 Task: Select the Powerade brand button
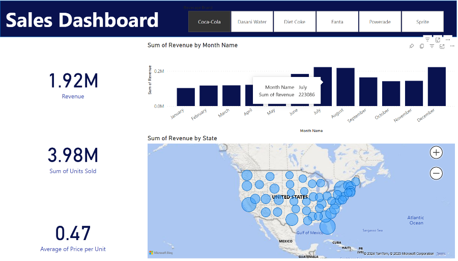point(380,21)
